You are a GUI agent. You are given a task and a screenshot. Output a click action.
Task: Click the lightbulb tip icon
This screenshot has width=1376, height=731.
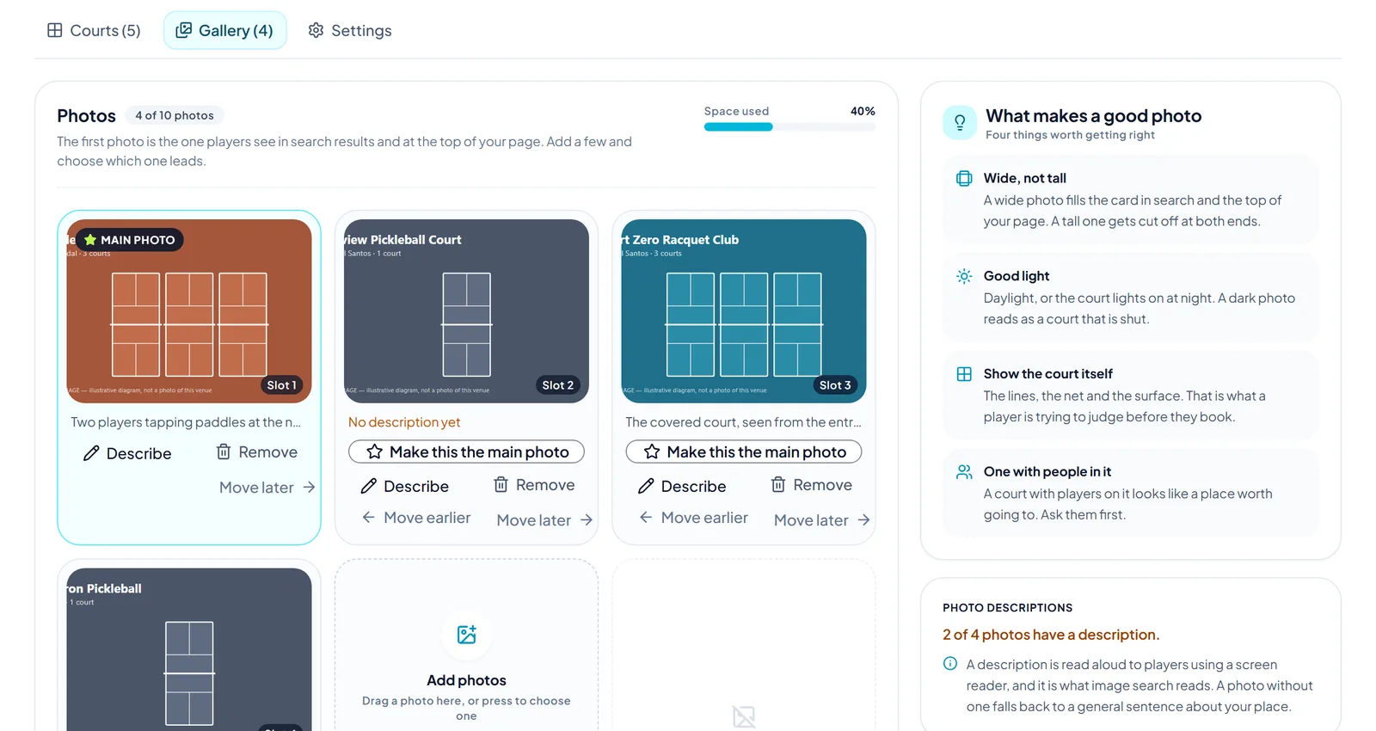[960, 122]
